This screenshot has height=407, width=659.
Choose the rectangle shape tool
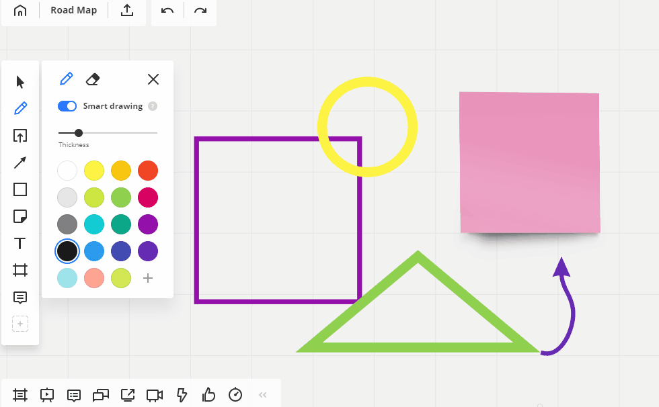pyautogui.click(x=20, y=189)
